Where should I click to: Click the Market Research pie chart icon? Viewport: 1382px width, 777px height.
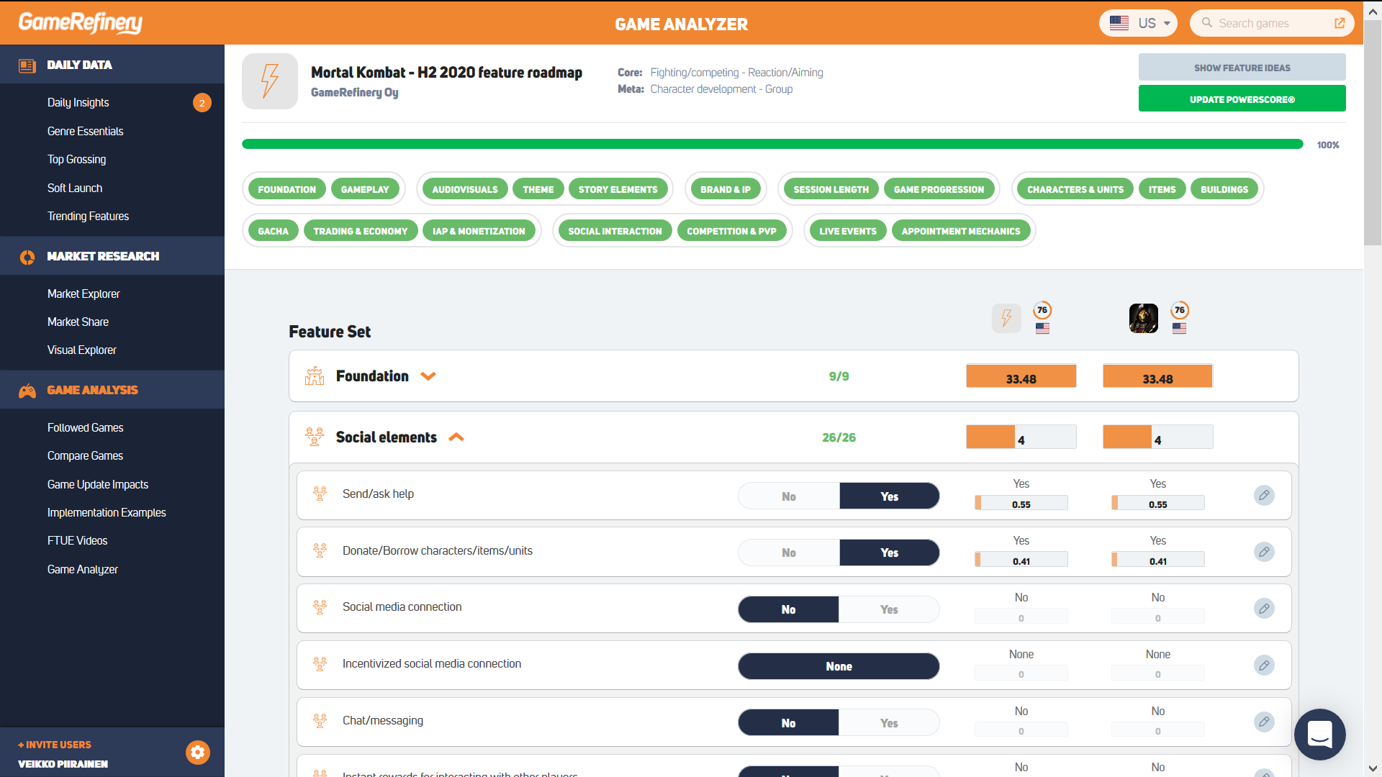pyautogui.click(x=27, y=257)
